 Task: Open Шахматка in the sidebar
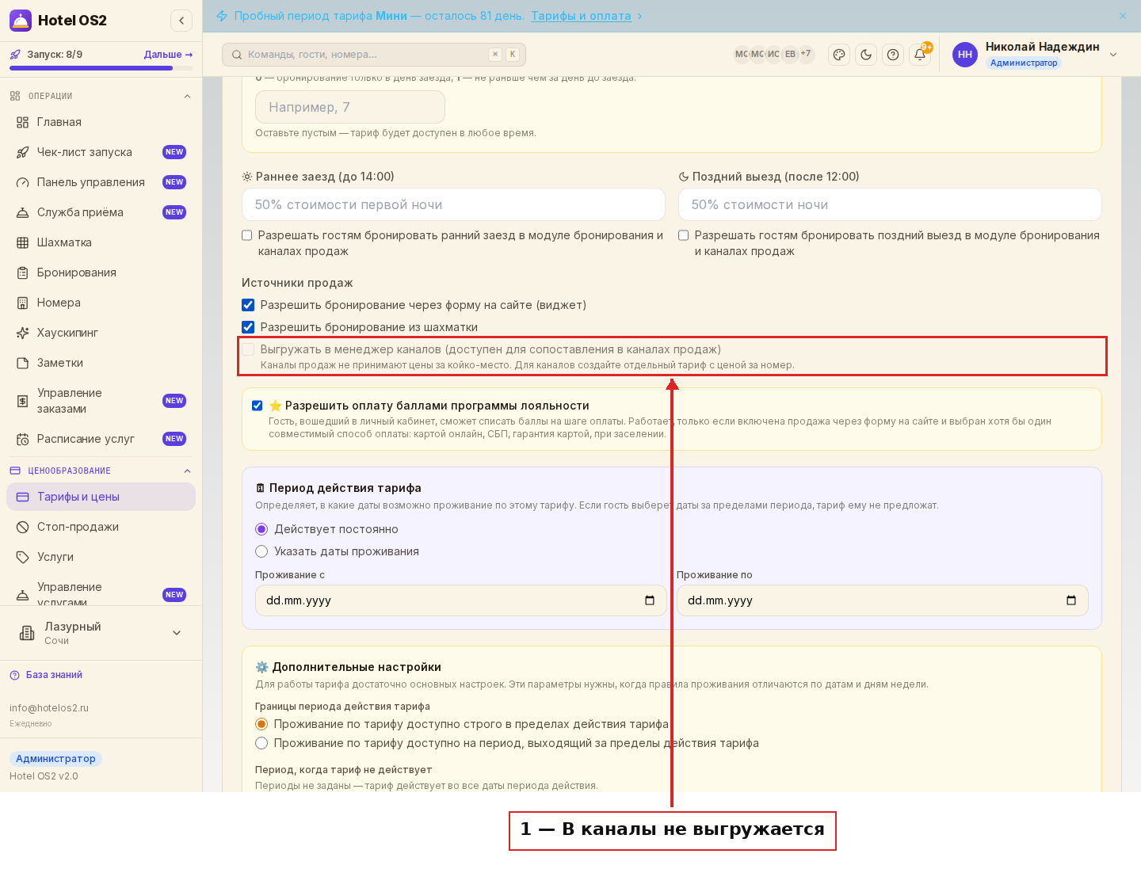101,242
